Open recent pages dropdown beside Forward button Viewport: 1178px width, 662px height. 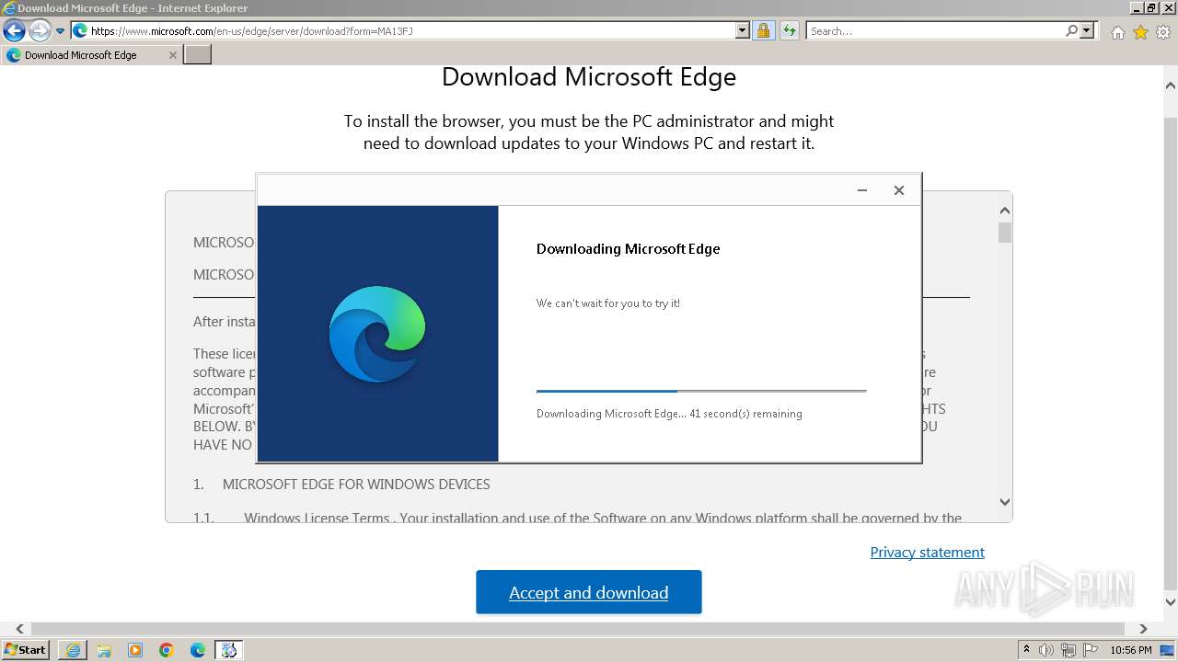[61, 31]
